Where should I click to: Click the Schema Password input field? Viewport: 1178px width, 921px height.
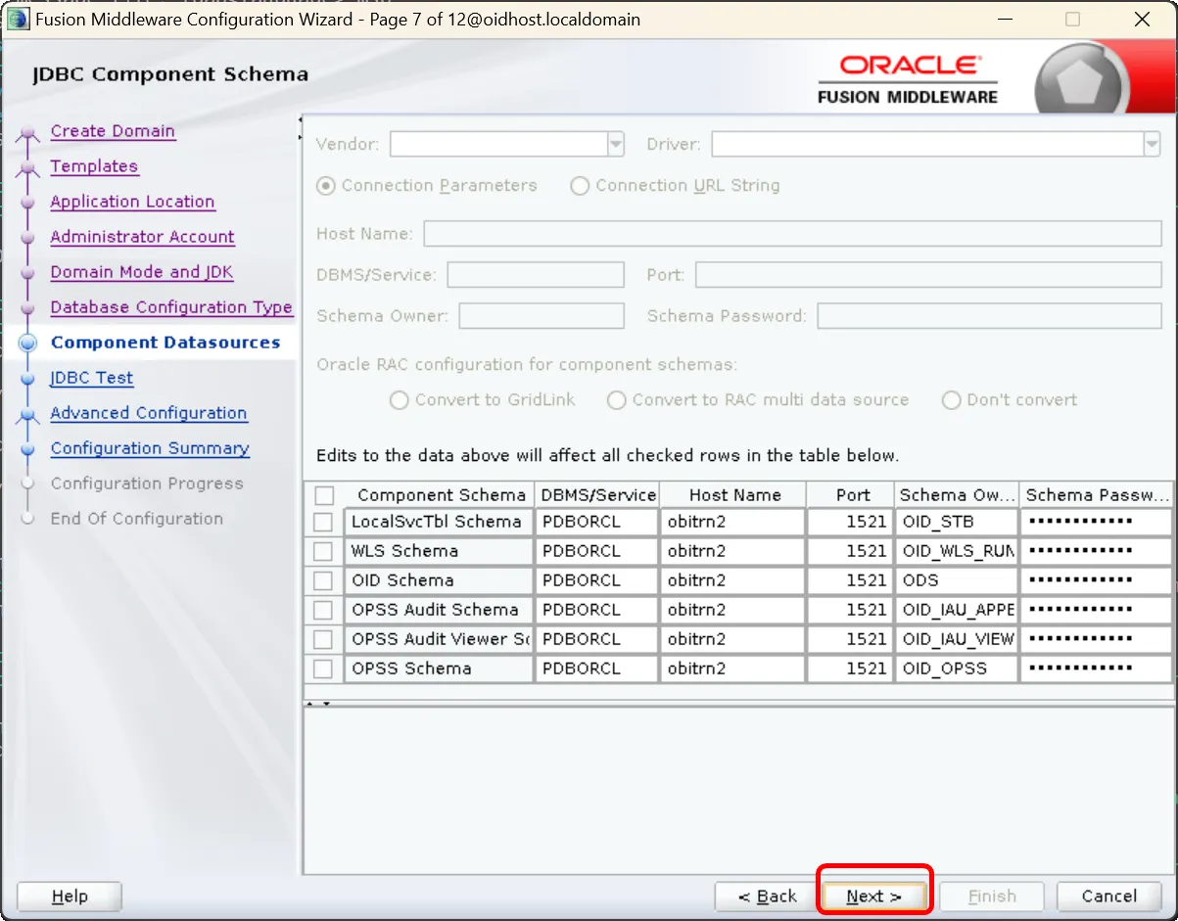click(x=989, y=316)
